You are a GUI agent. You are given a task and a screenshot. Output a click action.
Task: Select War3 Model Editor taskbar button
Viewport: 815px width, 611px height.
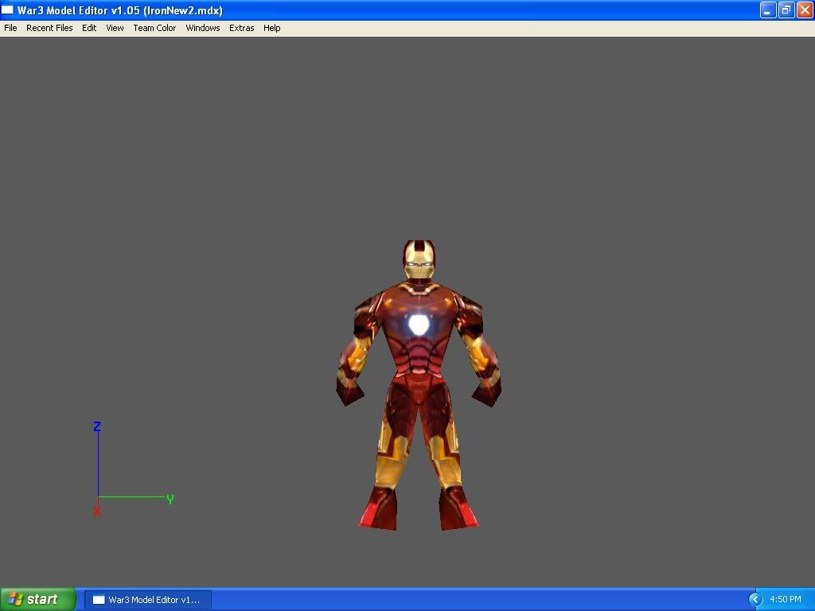pyautogui.click(x=147, y=600)
